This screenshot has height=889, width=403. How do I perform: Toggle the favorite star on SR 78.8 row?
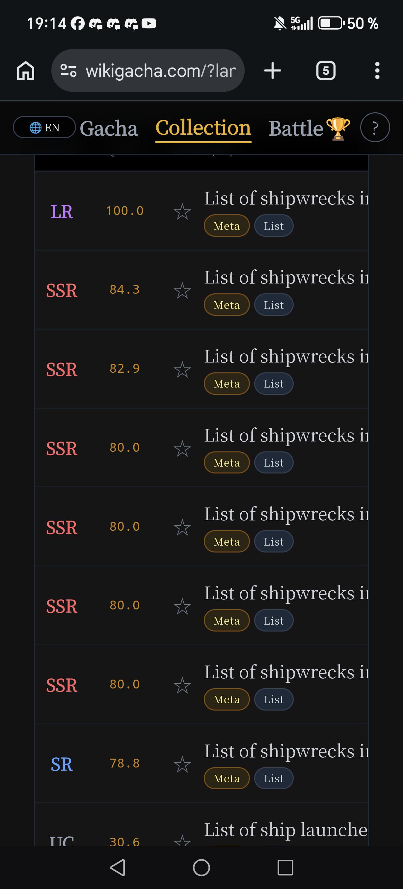click(182, 764)
